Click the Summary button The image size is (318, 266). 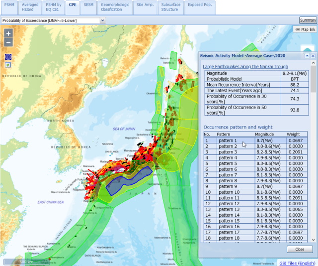click(x=308, y=20)
